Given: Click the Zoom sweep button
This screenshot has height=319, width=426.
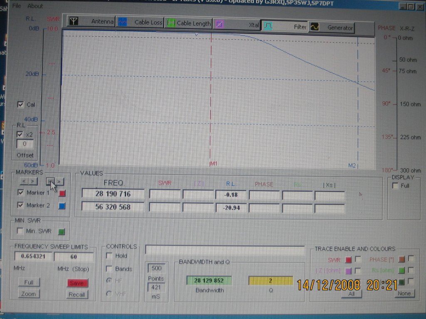Looking at the screenshot, I should pyautogui.click(x=29, y=294).
